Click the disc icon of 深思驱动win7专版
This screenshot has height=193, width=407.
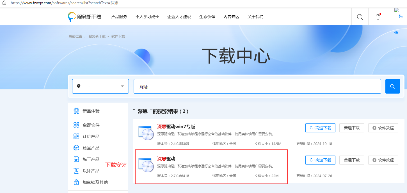146,133
